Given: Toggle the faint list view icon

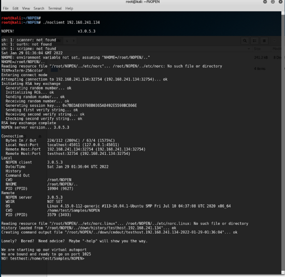Looking at the screenshot, I should click(254, 41).
